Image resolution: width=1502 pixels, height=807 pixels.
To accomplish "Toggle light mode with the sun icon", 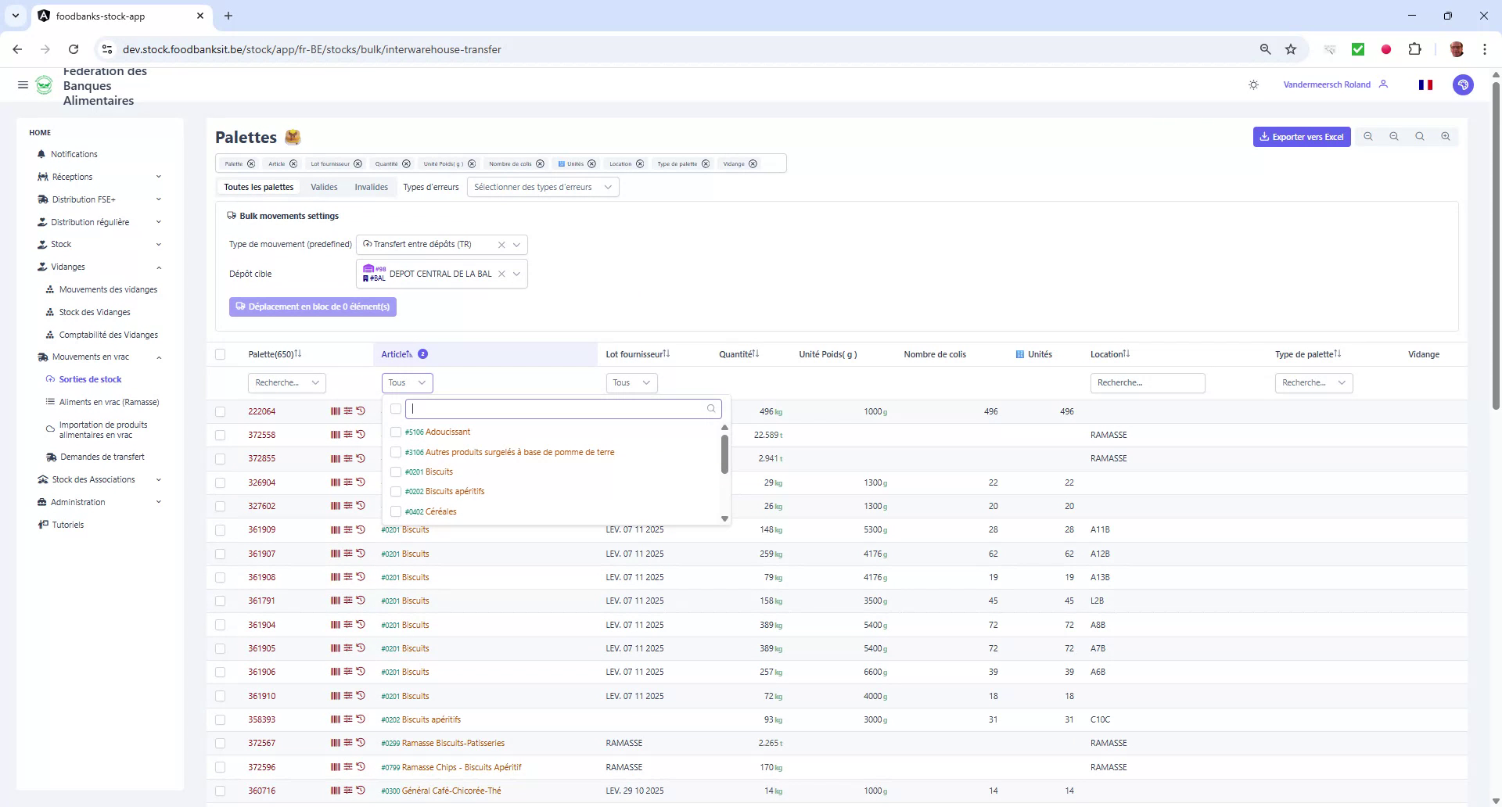I will (x=1253, y=84).
